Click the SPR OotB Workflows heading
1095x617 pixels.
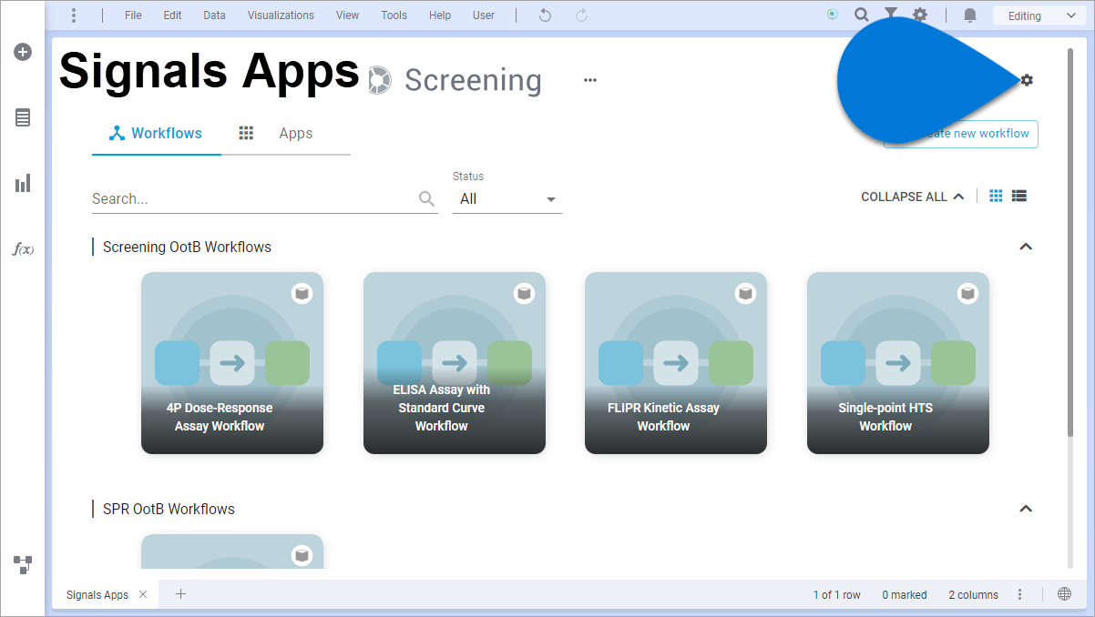pos(169,509)
